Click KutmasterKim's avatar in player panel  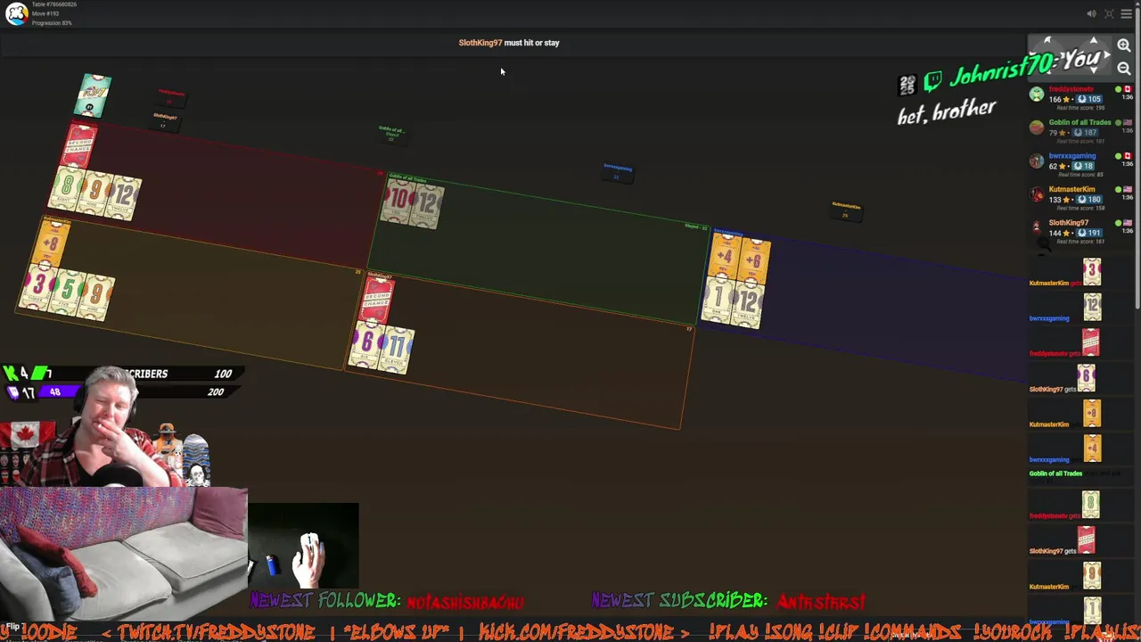pos(1036,194)
